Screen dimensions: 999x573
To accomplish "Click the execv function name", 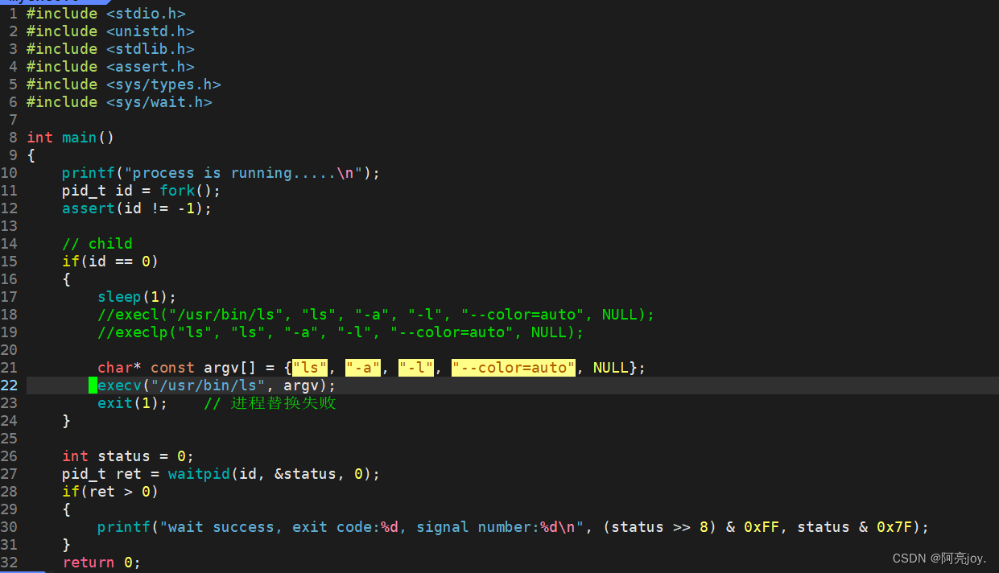I will pyautogui.click(x=119, y=385).
